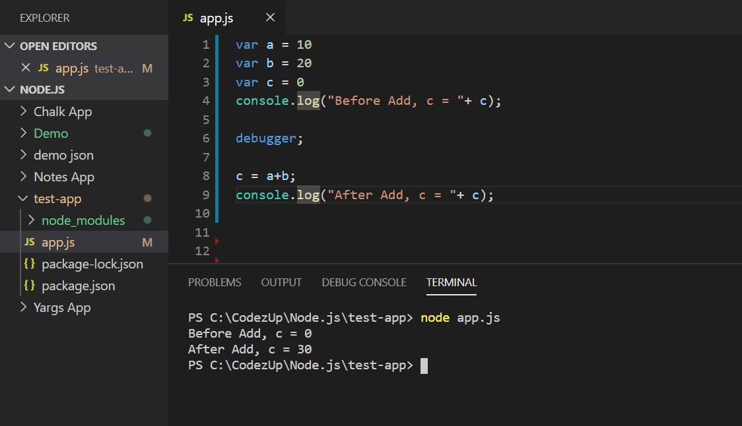
Task: Click the JS file icon on app.js tab
Action: tap(187, 17)
